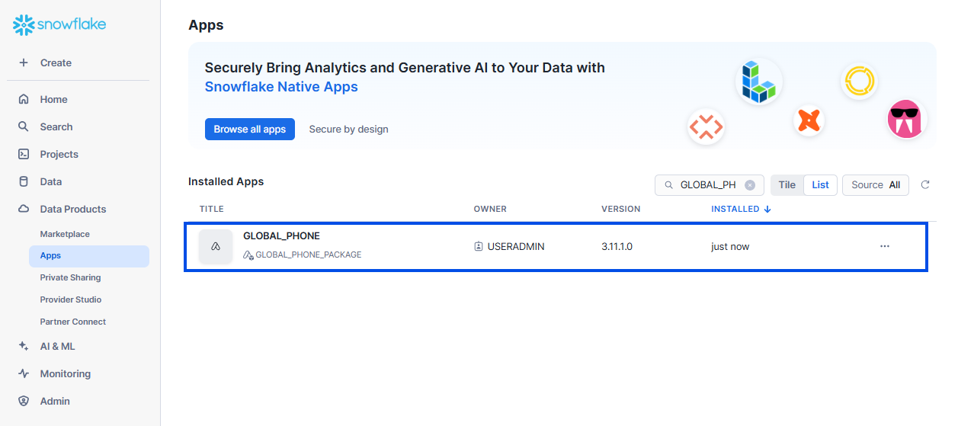Refresh the installed apps list

tap(925, 184)
